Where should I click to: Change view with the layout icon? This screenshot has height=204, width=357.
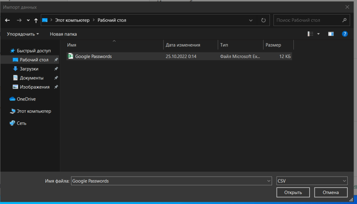(310, 34)
